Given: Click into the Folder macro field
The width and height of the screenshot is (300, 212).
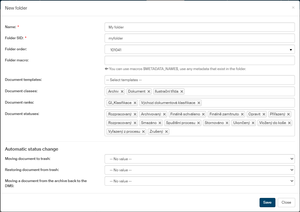Looking at the screenshot, I should pos(200,60).
